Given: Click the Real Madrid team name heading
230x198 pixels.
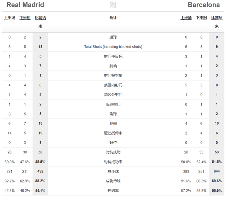Looking at the screenshot, I should 25,5.
